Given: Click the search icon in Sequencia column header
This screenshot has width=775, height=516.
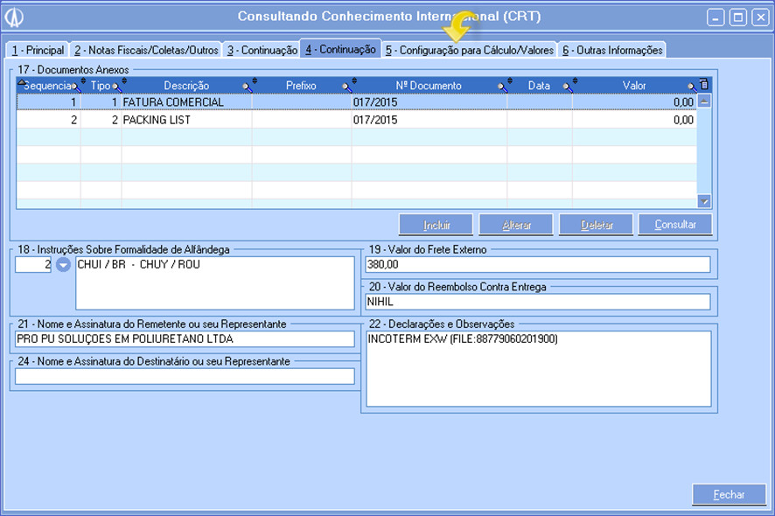Looking at the screenshot, I should coord(76,86).
